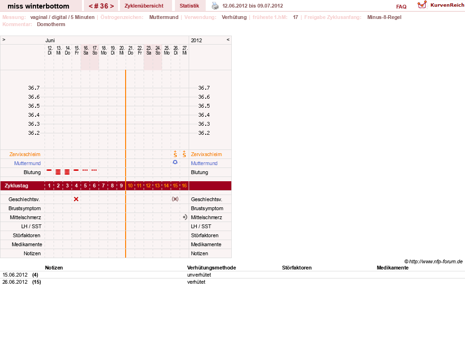Viewport: 465px width, 362px height.
Task: Click the left Muttermund label
Action: pos(27,163)
